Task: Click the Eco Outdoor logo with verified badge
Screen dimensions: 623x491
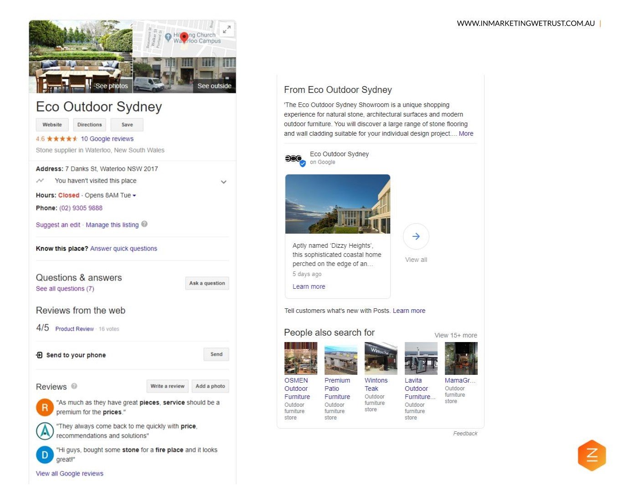Action: pos(294,159)
